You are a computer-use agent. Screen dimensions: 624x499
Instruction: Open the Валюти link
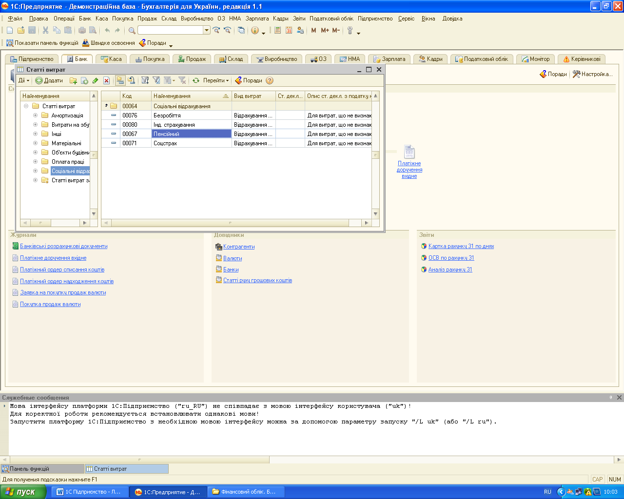click(233, 258)
